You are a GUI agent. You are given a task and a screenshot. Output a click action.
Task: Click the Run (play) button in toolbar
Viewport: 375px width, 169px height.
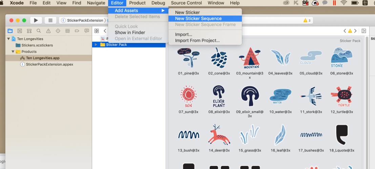(x=36, y=20)
